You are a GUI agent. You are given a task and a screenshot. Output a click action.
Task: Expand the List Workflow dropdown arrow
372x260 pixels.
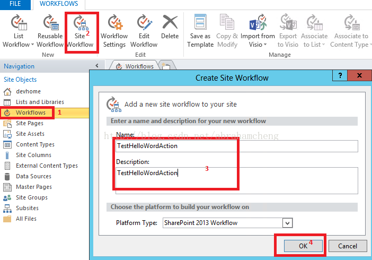click(x=32, y=45)
